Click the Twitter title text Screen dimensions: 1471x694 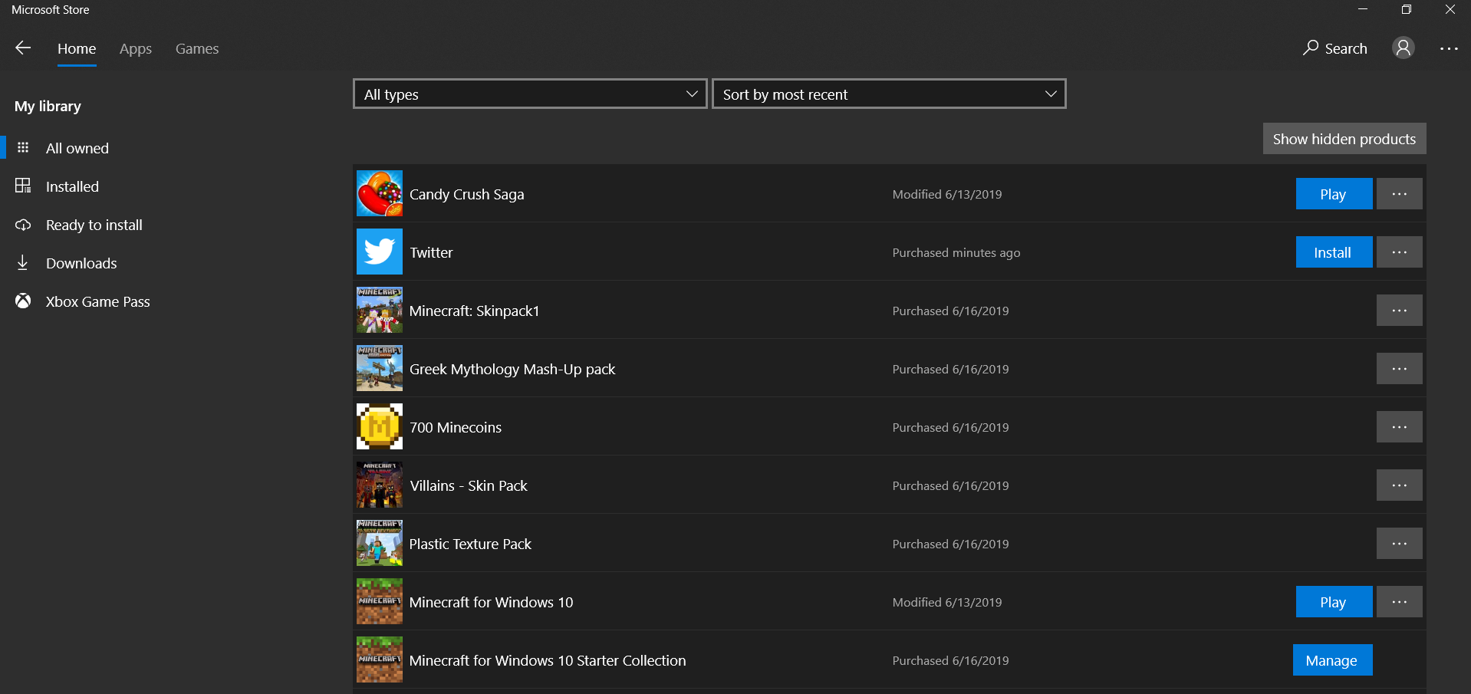pyautogui.click(x=431, y=252)
